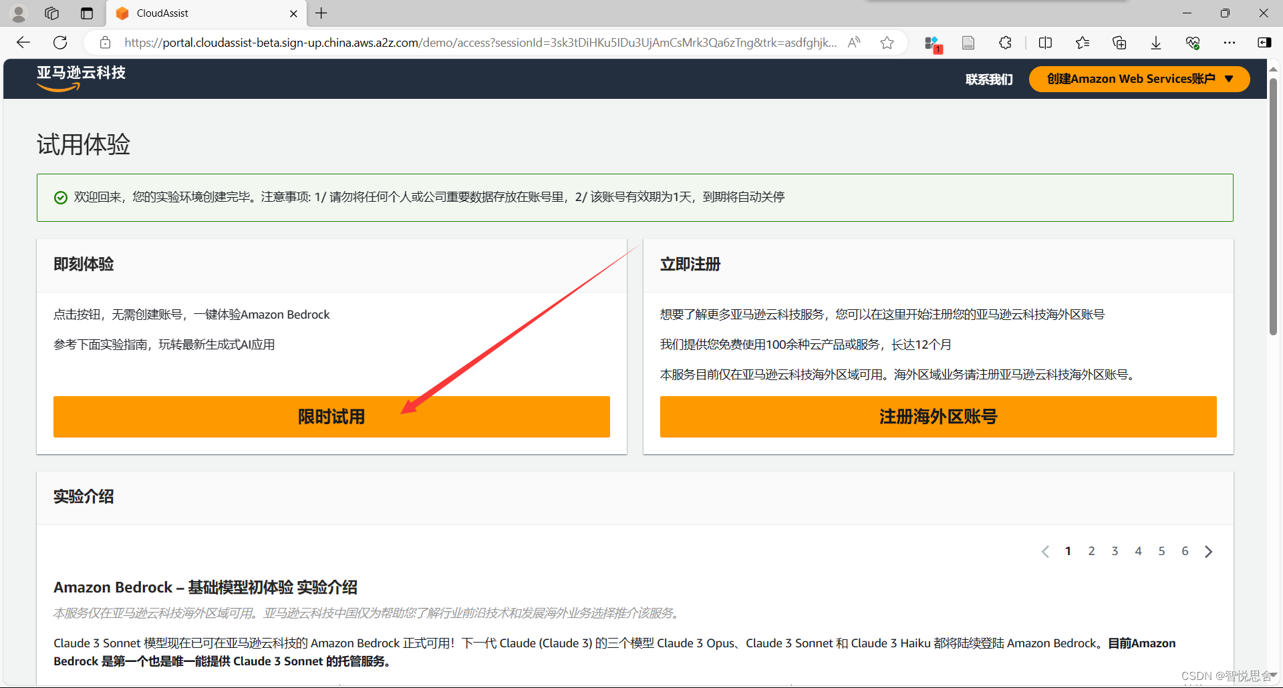Select page 2 in the pagination
1283x688 pixels.
point(1091,551)
